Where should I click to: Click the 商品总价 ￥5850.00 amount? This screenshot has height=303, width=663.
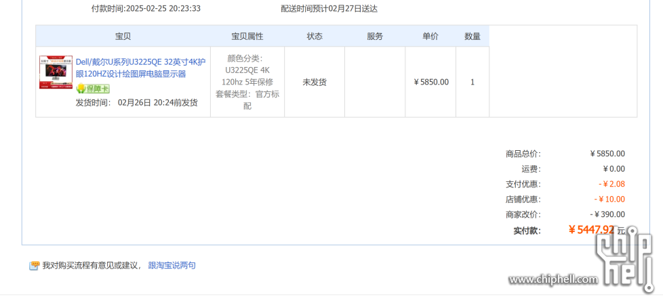click(607, 154)
